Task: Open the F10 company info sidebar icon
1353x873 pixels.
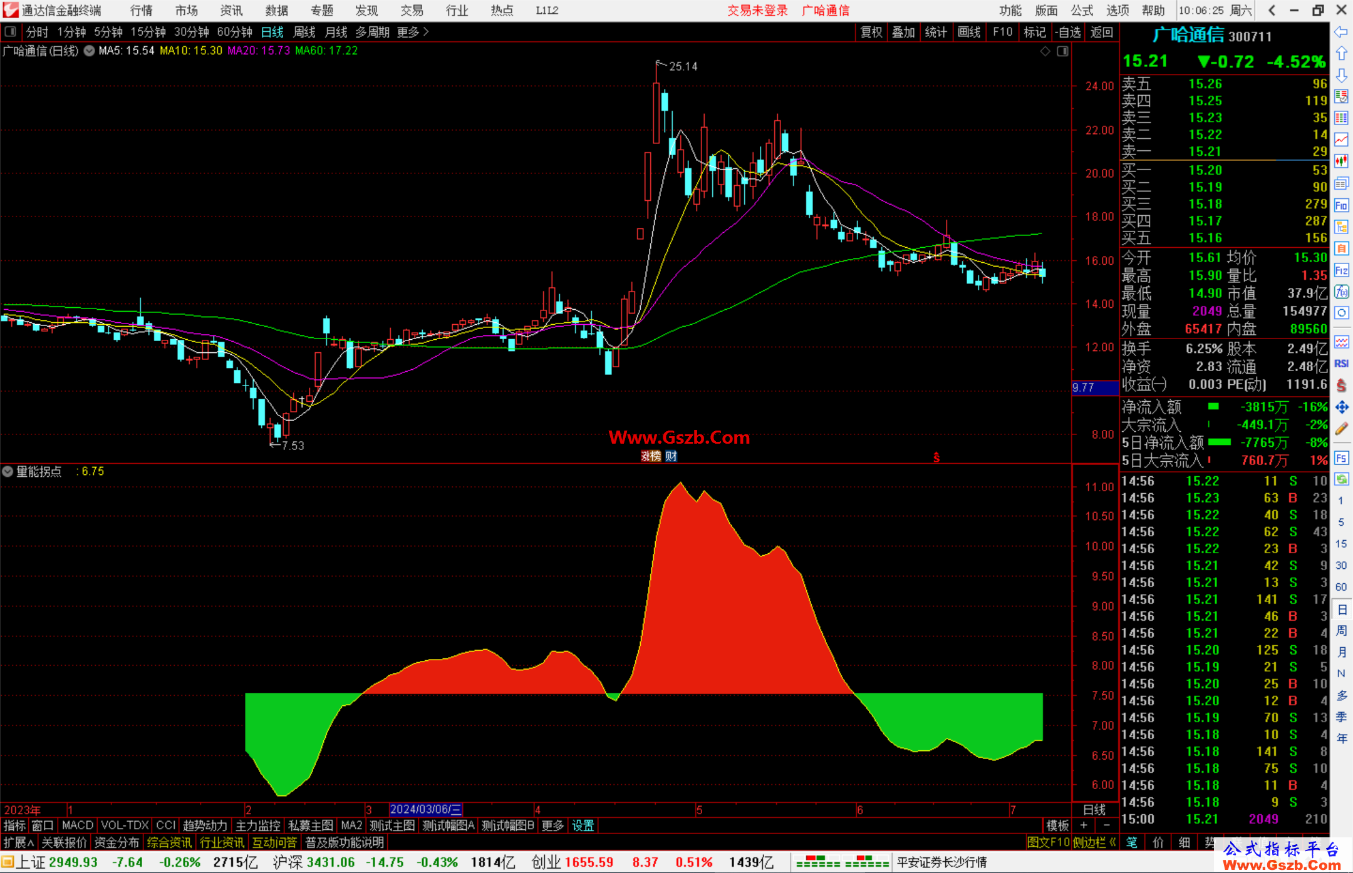Action: tap(1341, 205)
